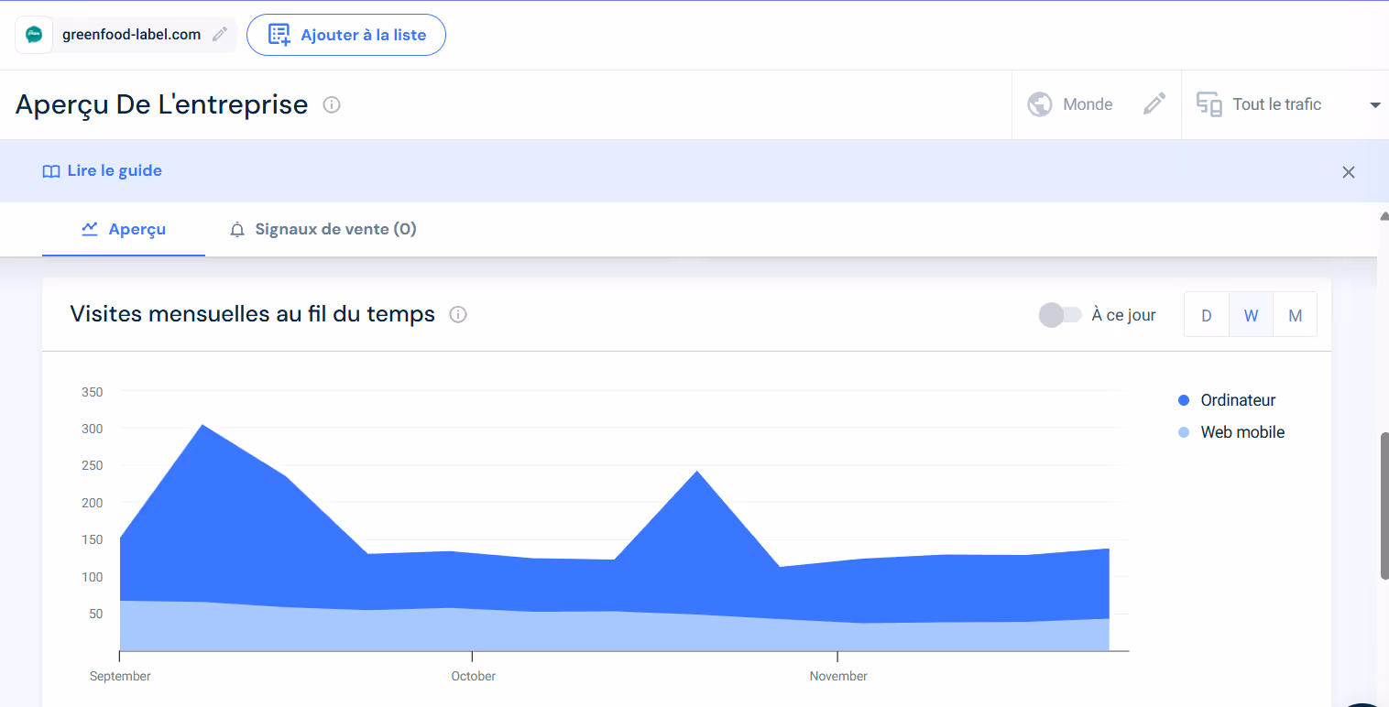Click the 350 value on the y-axis
This screenshot has width=1389, height=707.
tap(92, 392)
